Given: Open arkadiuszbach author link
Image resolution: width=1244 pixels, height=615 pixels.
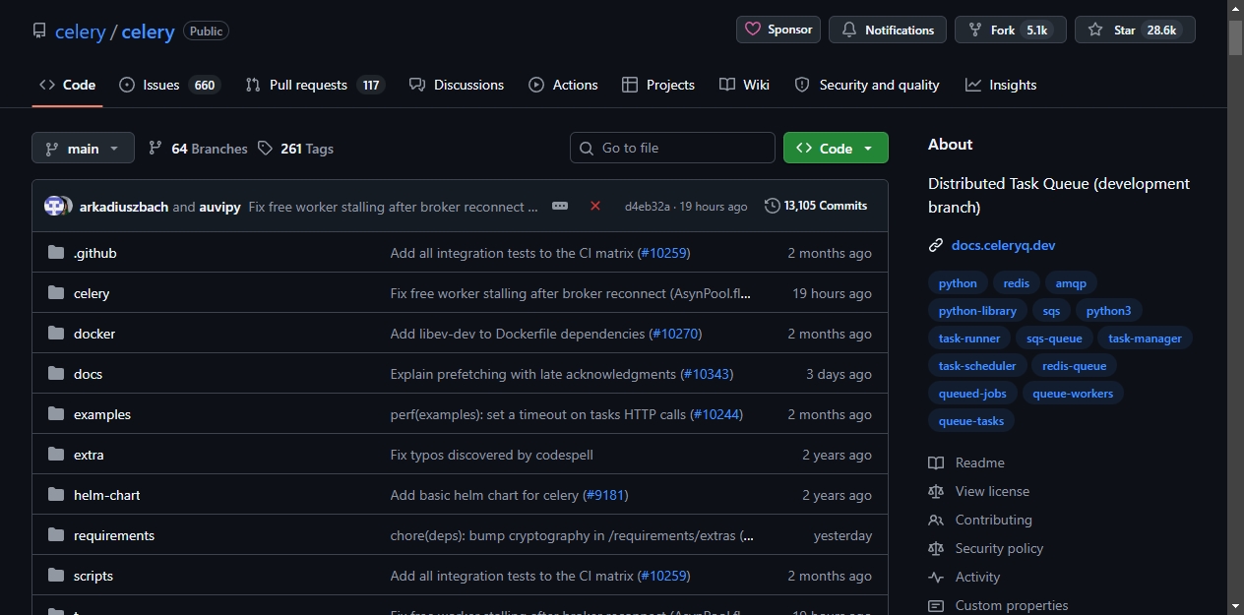Looking at the screenshot, I should (x=124, y=207).
